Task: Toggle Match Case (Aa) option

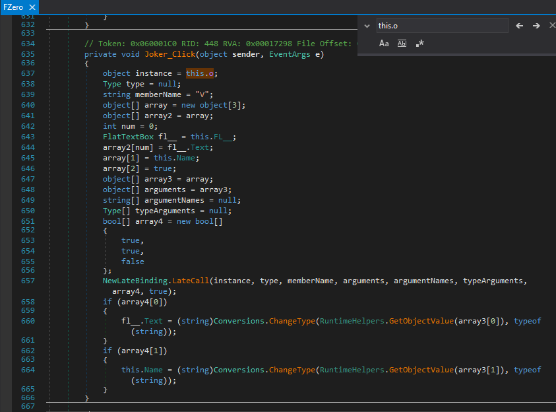Action: [x=384, y=44]
